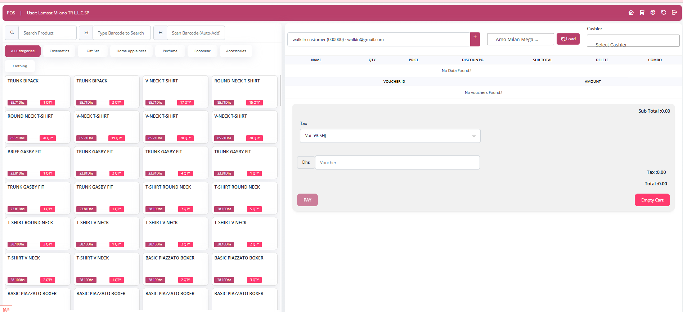Select V-NECK T-SHIRT card with 19 QTY
683x312 pixels.
click(x=107, y=127)
